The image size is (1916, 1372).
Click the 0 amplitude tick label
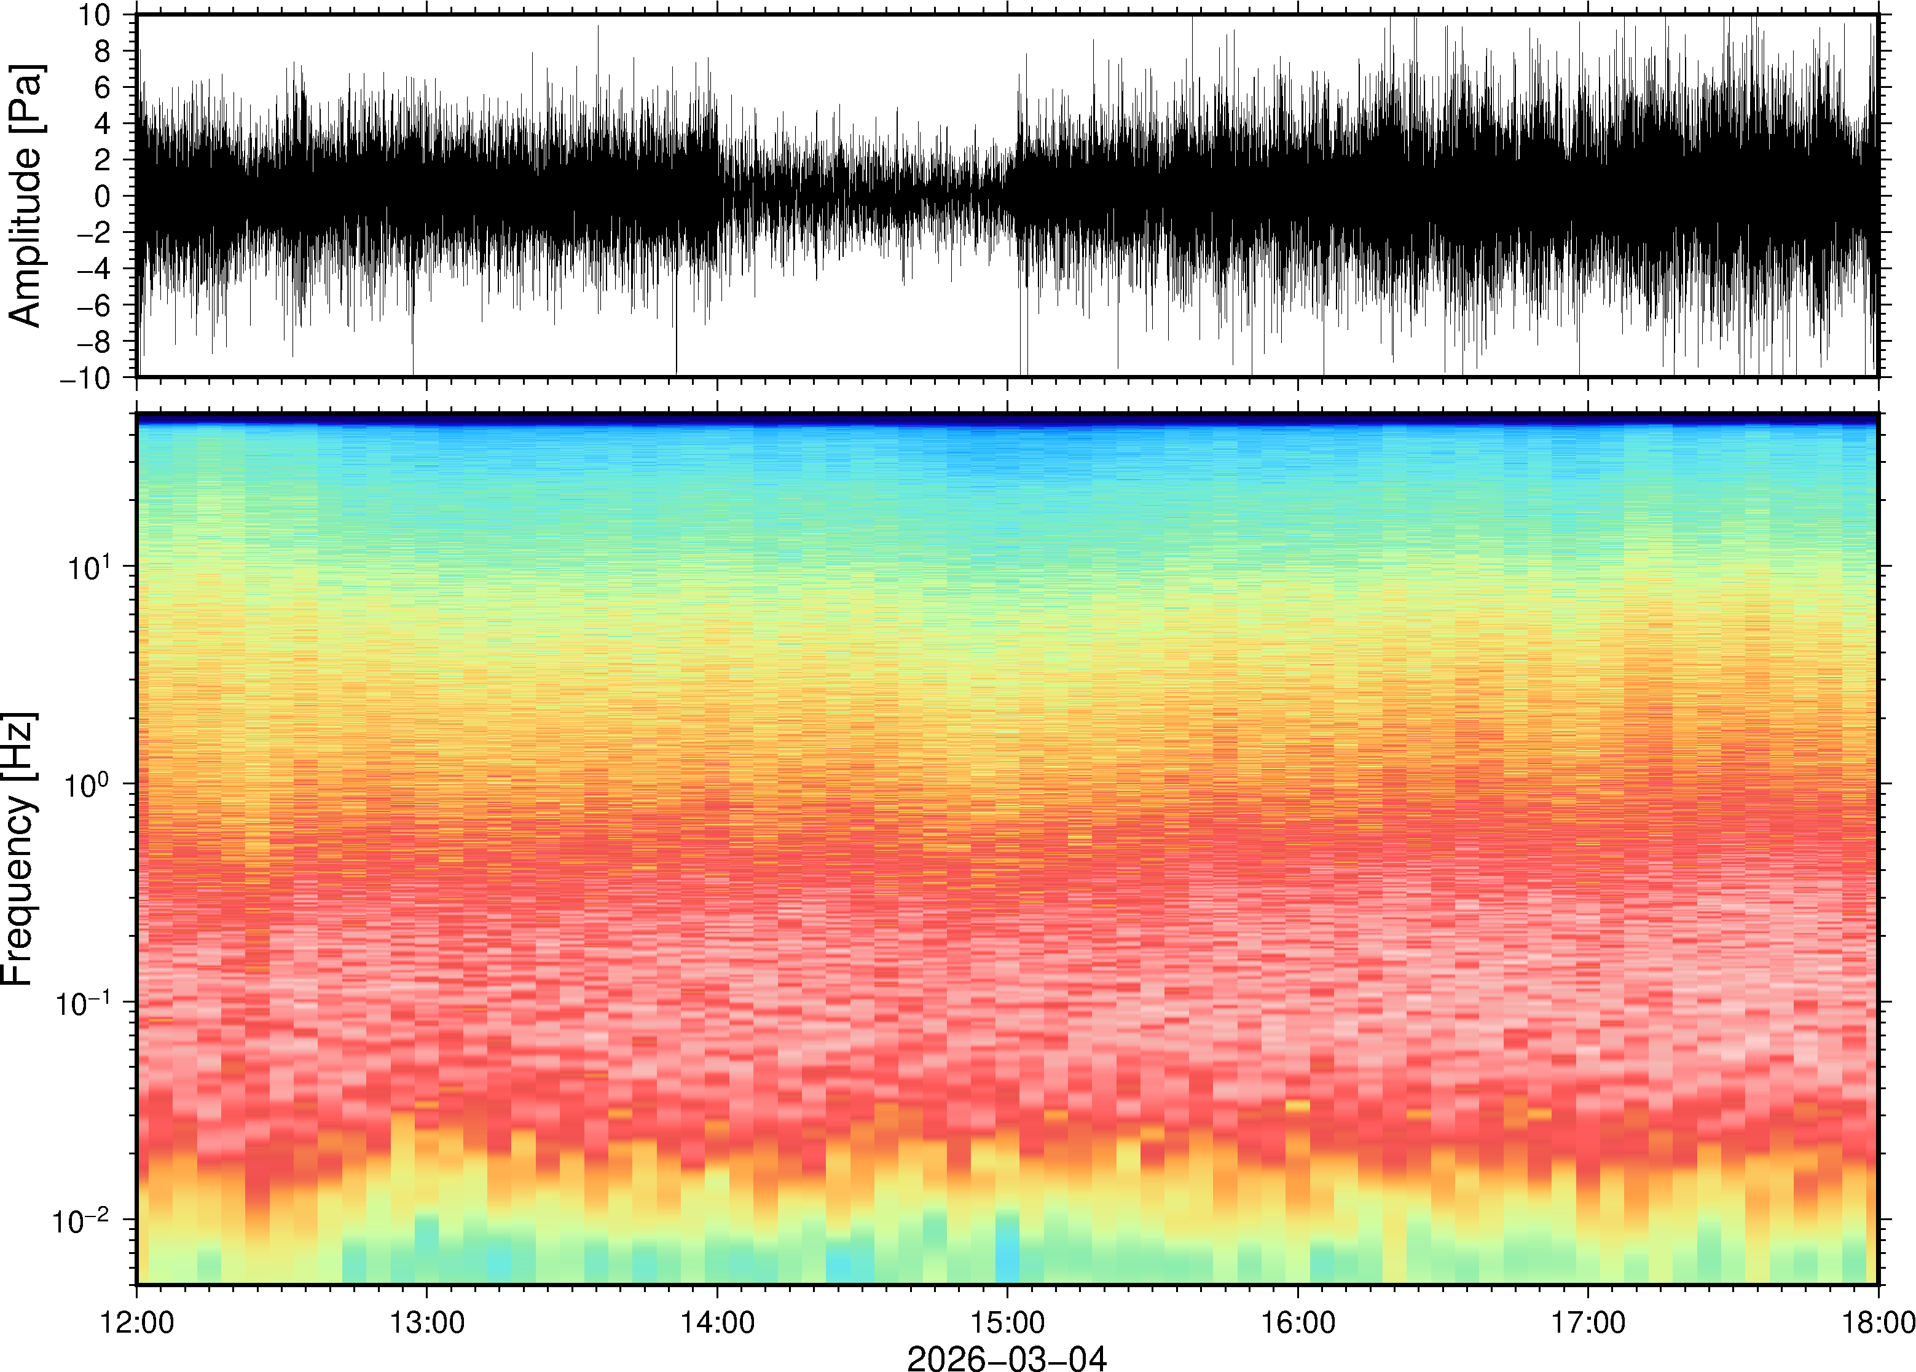pos(103,196)
